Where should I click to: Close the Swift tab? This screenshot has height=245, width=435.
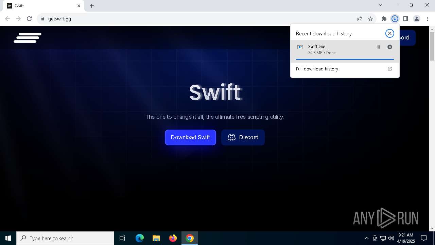pyautogui.click(x=79, y=6)
